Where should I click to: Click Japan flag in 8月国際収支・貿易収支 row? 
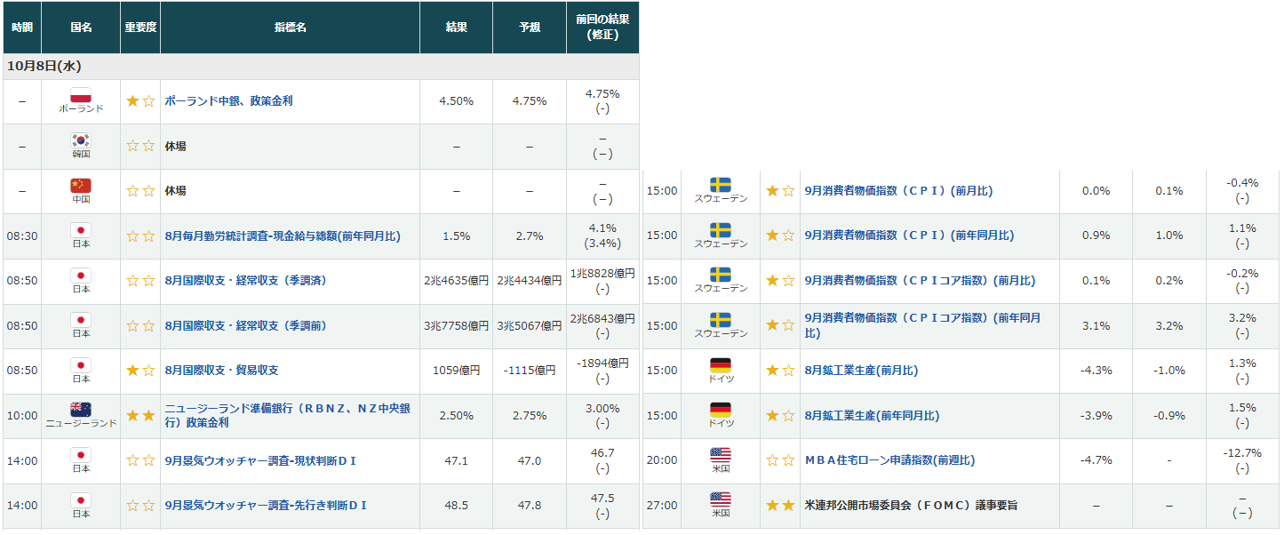coord(81,365)
